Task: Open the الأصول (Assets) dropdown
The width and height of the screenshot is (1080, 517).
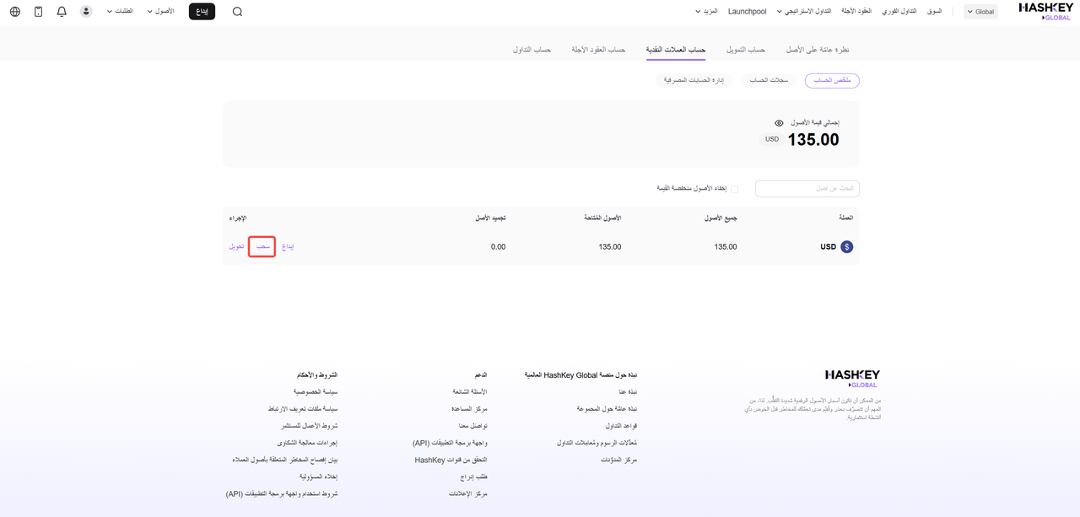Action: 160,12
